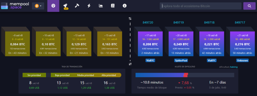This screenshot has height=96, width=257.
Task: Open block 849718 number link
Action: pyautogui.click(x=209, y=23)
